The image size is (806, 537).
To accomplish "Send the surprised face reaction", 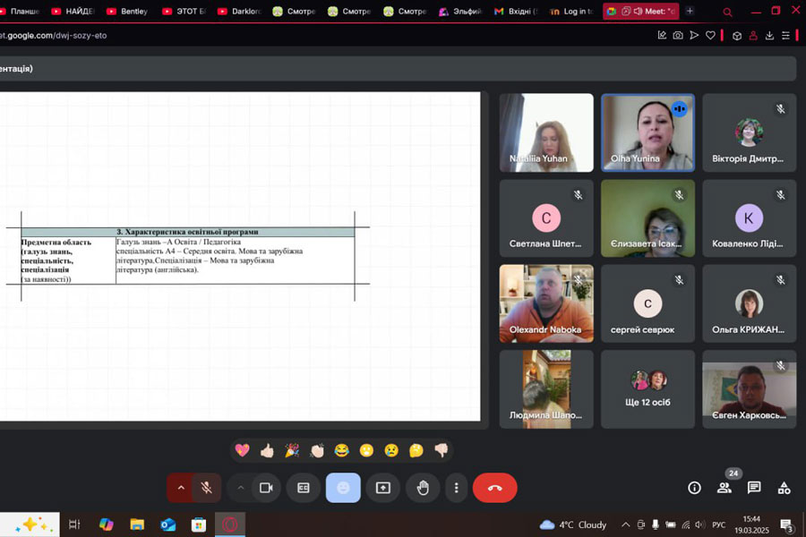I will 366,451.
